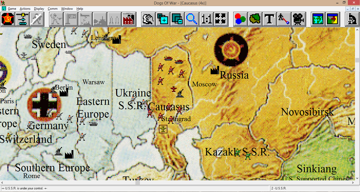Click the Novosibirsk territory label

coord(307,112)
